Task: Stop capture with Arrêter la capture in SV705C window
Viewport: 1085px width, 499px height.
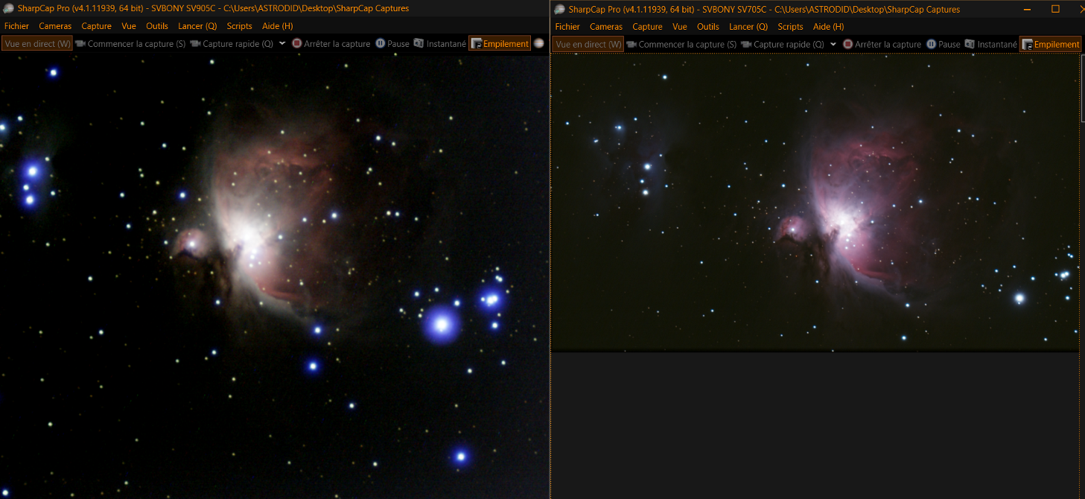Action: [882, 44]
